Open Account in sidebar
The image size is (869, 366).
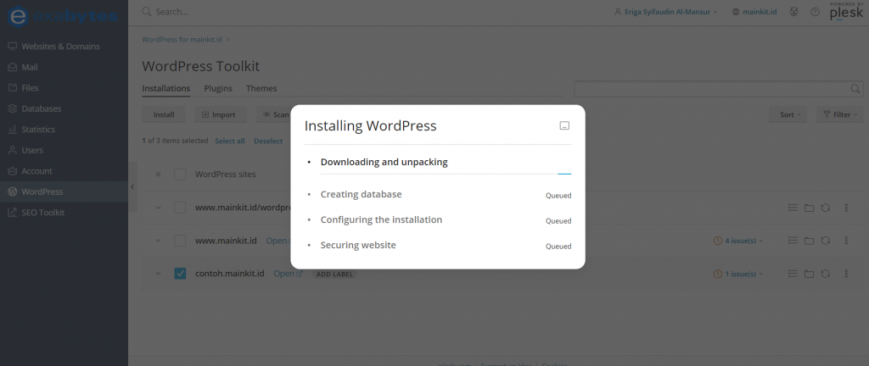tap(64, 171)
